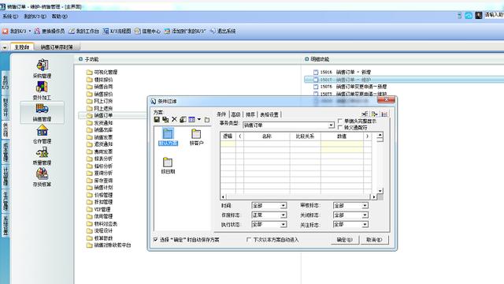Click the 确定 button

(x=345, y=240)
